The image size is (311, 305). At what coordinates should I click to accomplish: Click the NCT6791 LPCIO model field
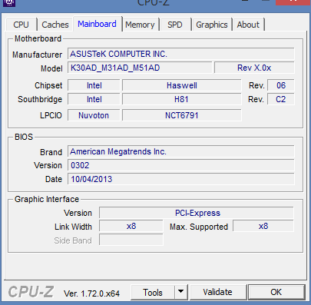(x=182, y=115)
